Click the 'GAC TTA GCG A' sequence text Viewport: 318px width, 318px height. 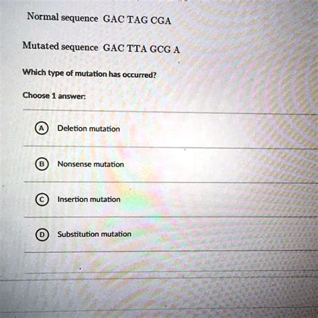click(142, 49)
